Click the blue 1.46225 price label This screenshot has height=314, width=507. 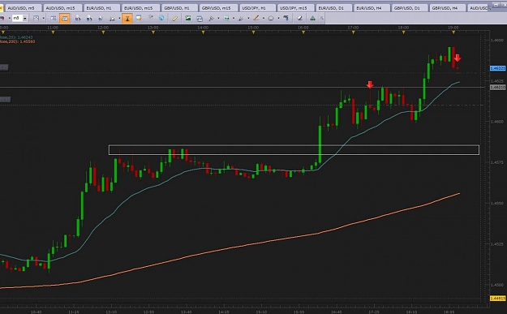(x=498, y=68)
